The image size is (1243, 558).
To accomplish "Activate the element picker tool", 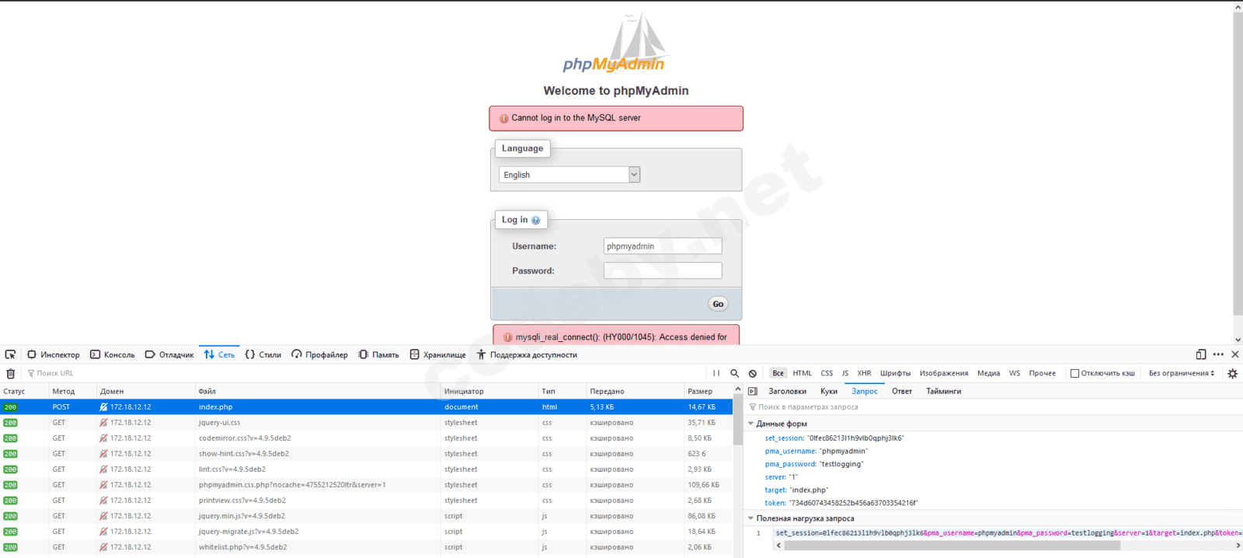I will 10,354.
